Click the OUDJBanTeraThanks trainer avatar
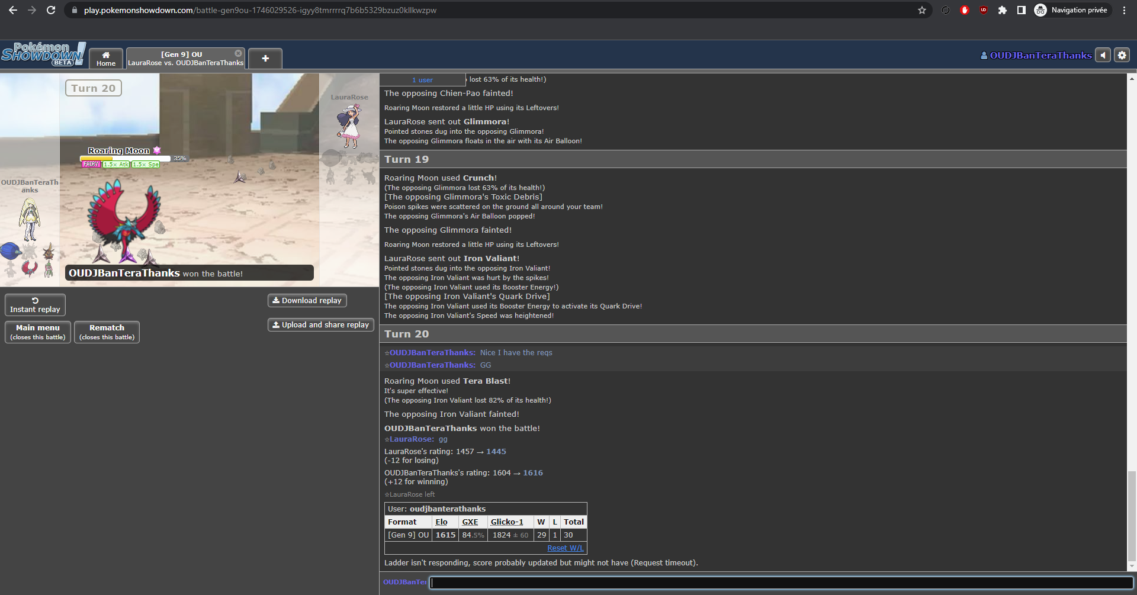 (x=30, y=219)
